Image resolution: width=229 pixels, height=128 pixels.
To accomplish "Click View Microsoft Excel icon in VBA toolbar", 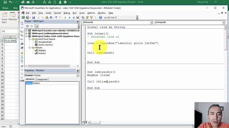I will (x=23, y=17).
